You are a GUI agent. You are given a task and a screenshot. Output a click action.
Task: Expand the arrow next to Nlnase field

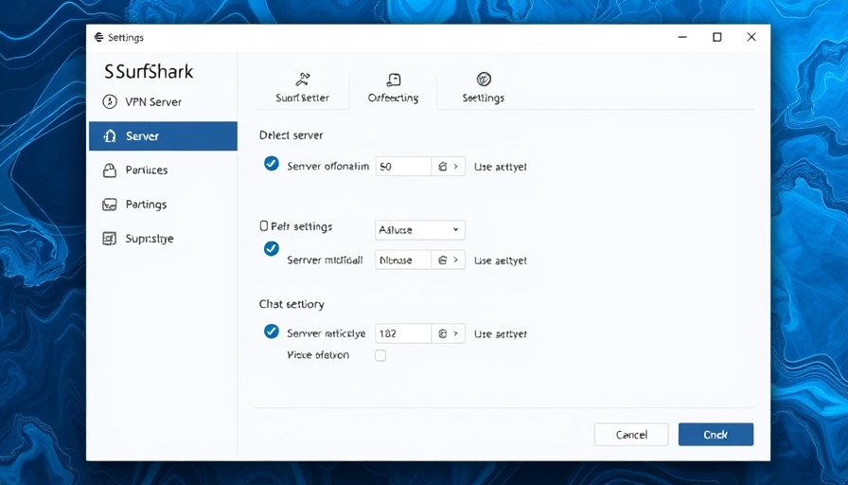tap(456, 260)
